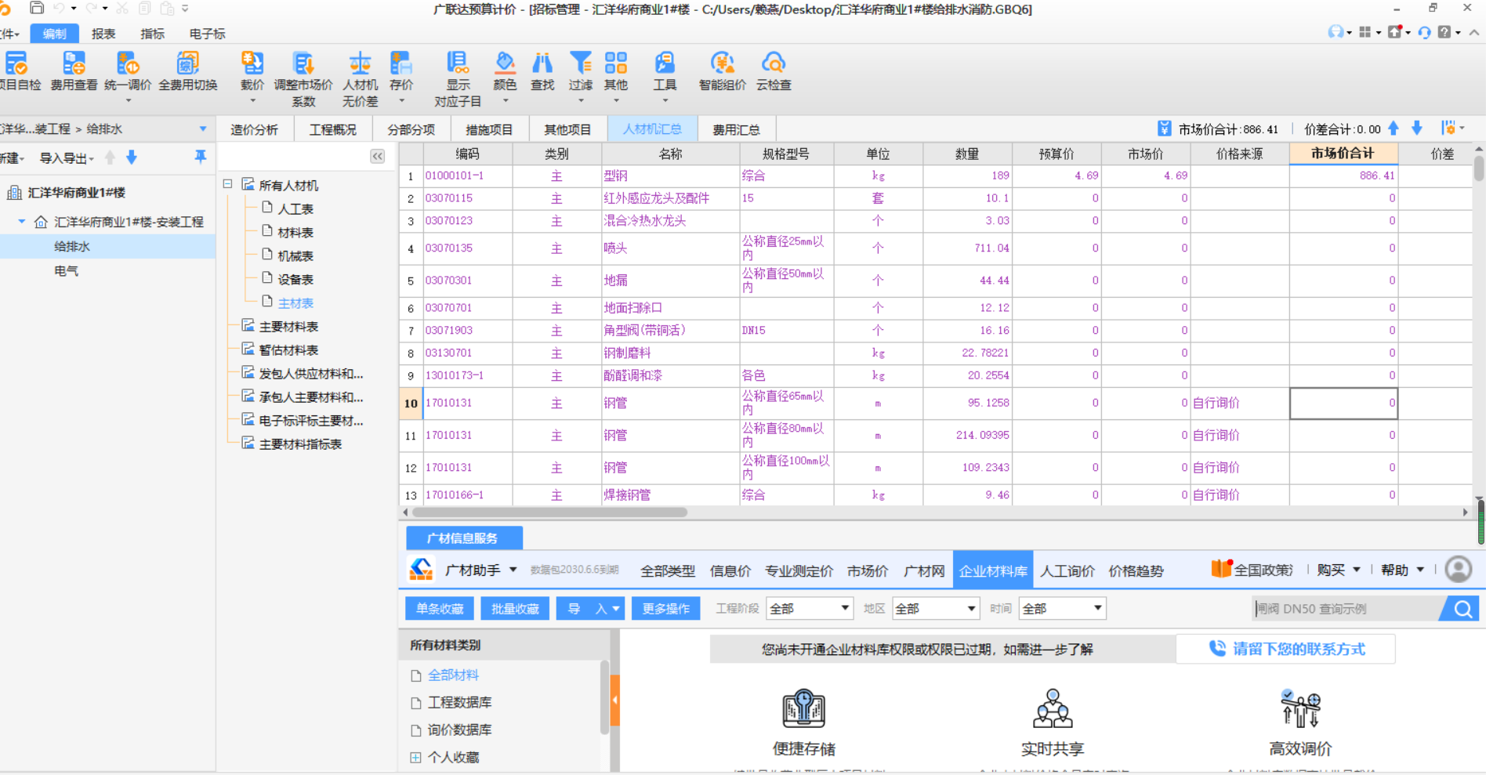
Task: Collapse 汇洋华府商业1#楼-安装工程 tree node
Action: click(22, 222)
